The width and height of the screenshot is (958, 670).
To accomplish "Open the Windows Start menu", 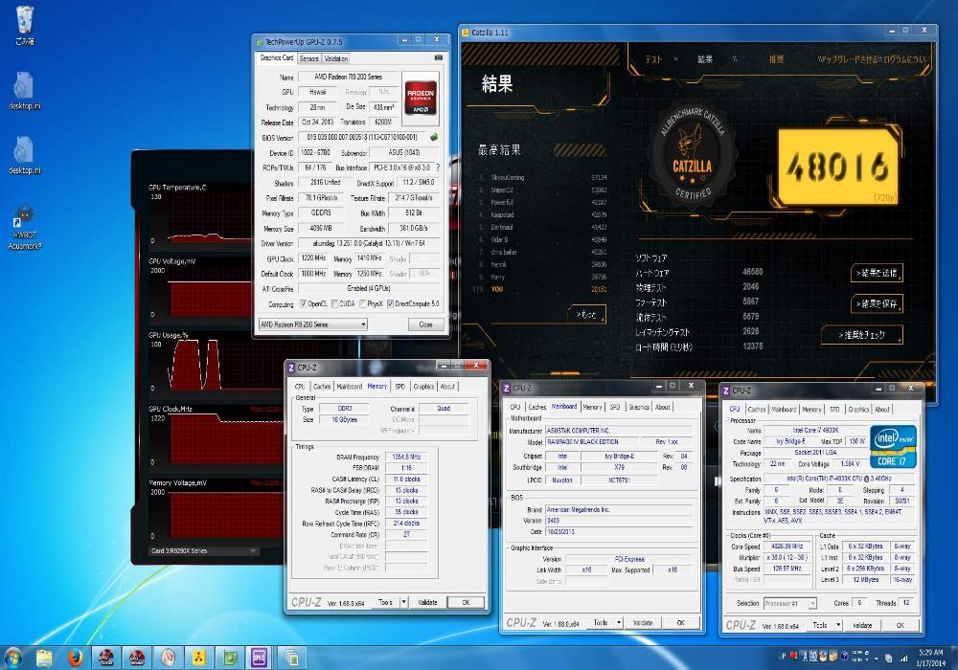I will click(x=12, y=658).
